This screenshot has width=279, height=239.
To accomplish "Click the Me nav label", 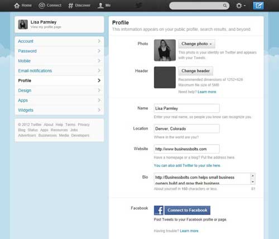I will [108, 6].
